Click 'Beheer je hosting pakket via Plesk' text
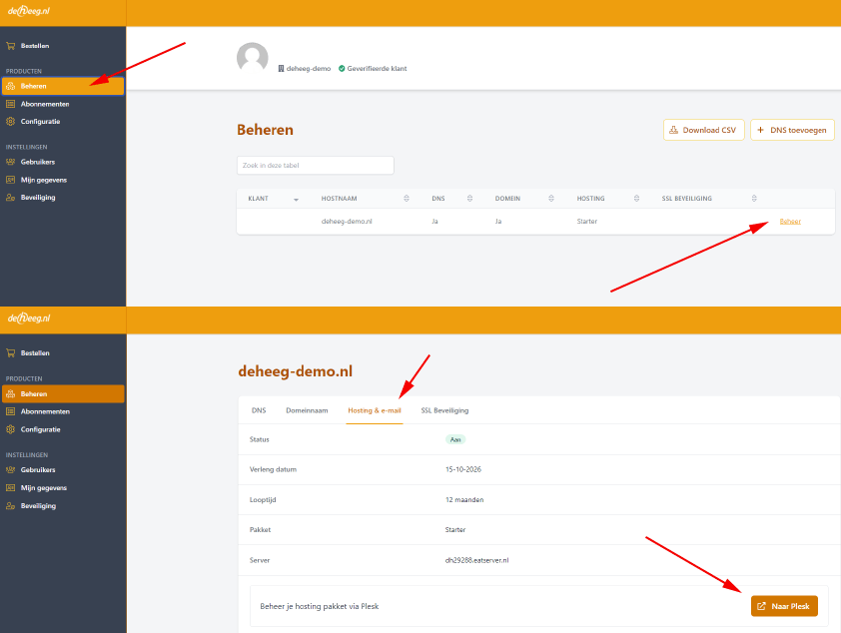841x633 pixels. [320, 606]
